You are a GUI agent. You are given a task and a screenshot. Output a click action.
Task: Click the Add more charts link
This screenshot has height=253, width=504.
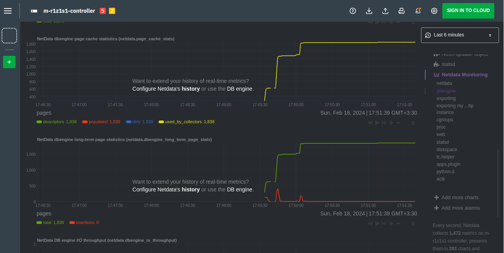pos(460,197)
